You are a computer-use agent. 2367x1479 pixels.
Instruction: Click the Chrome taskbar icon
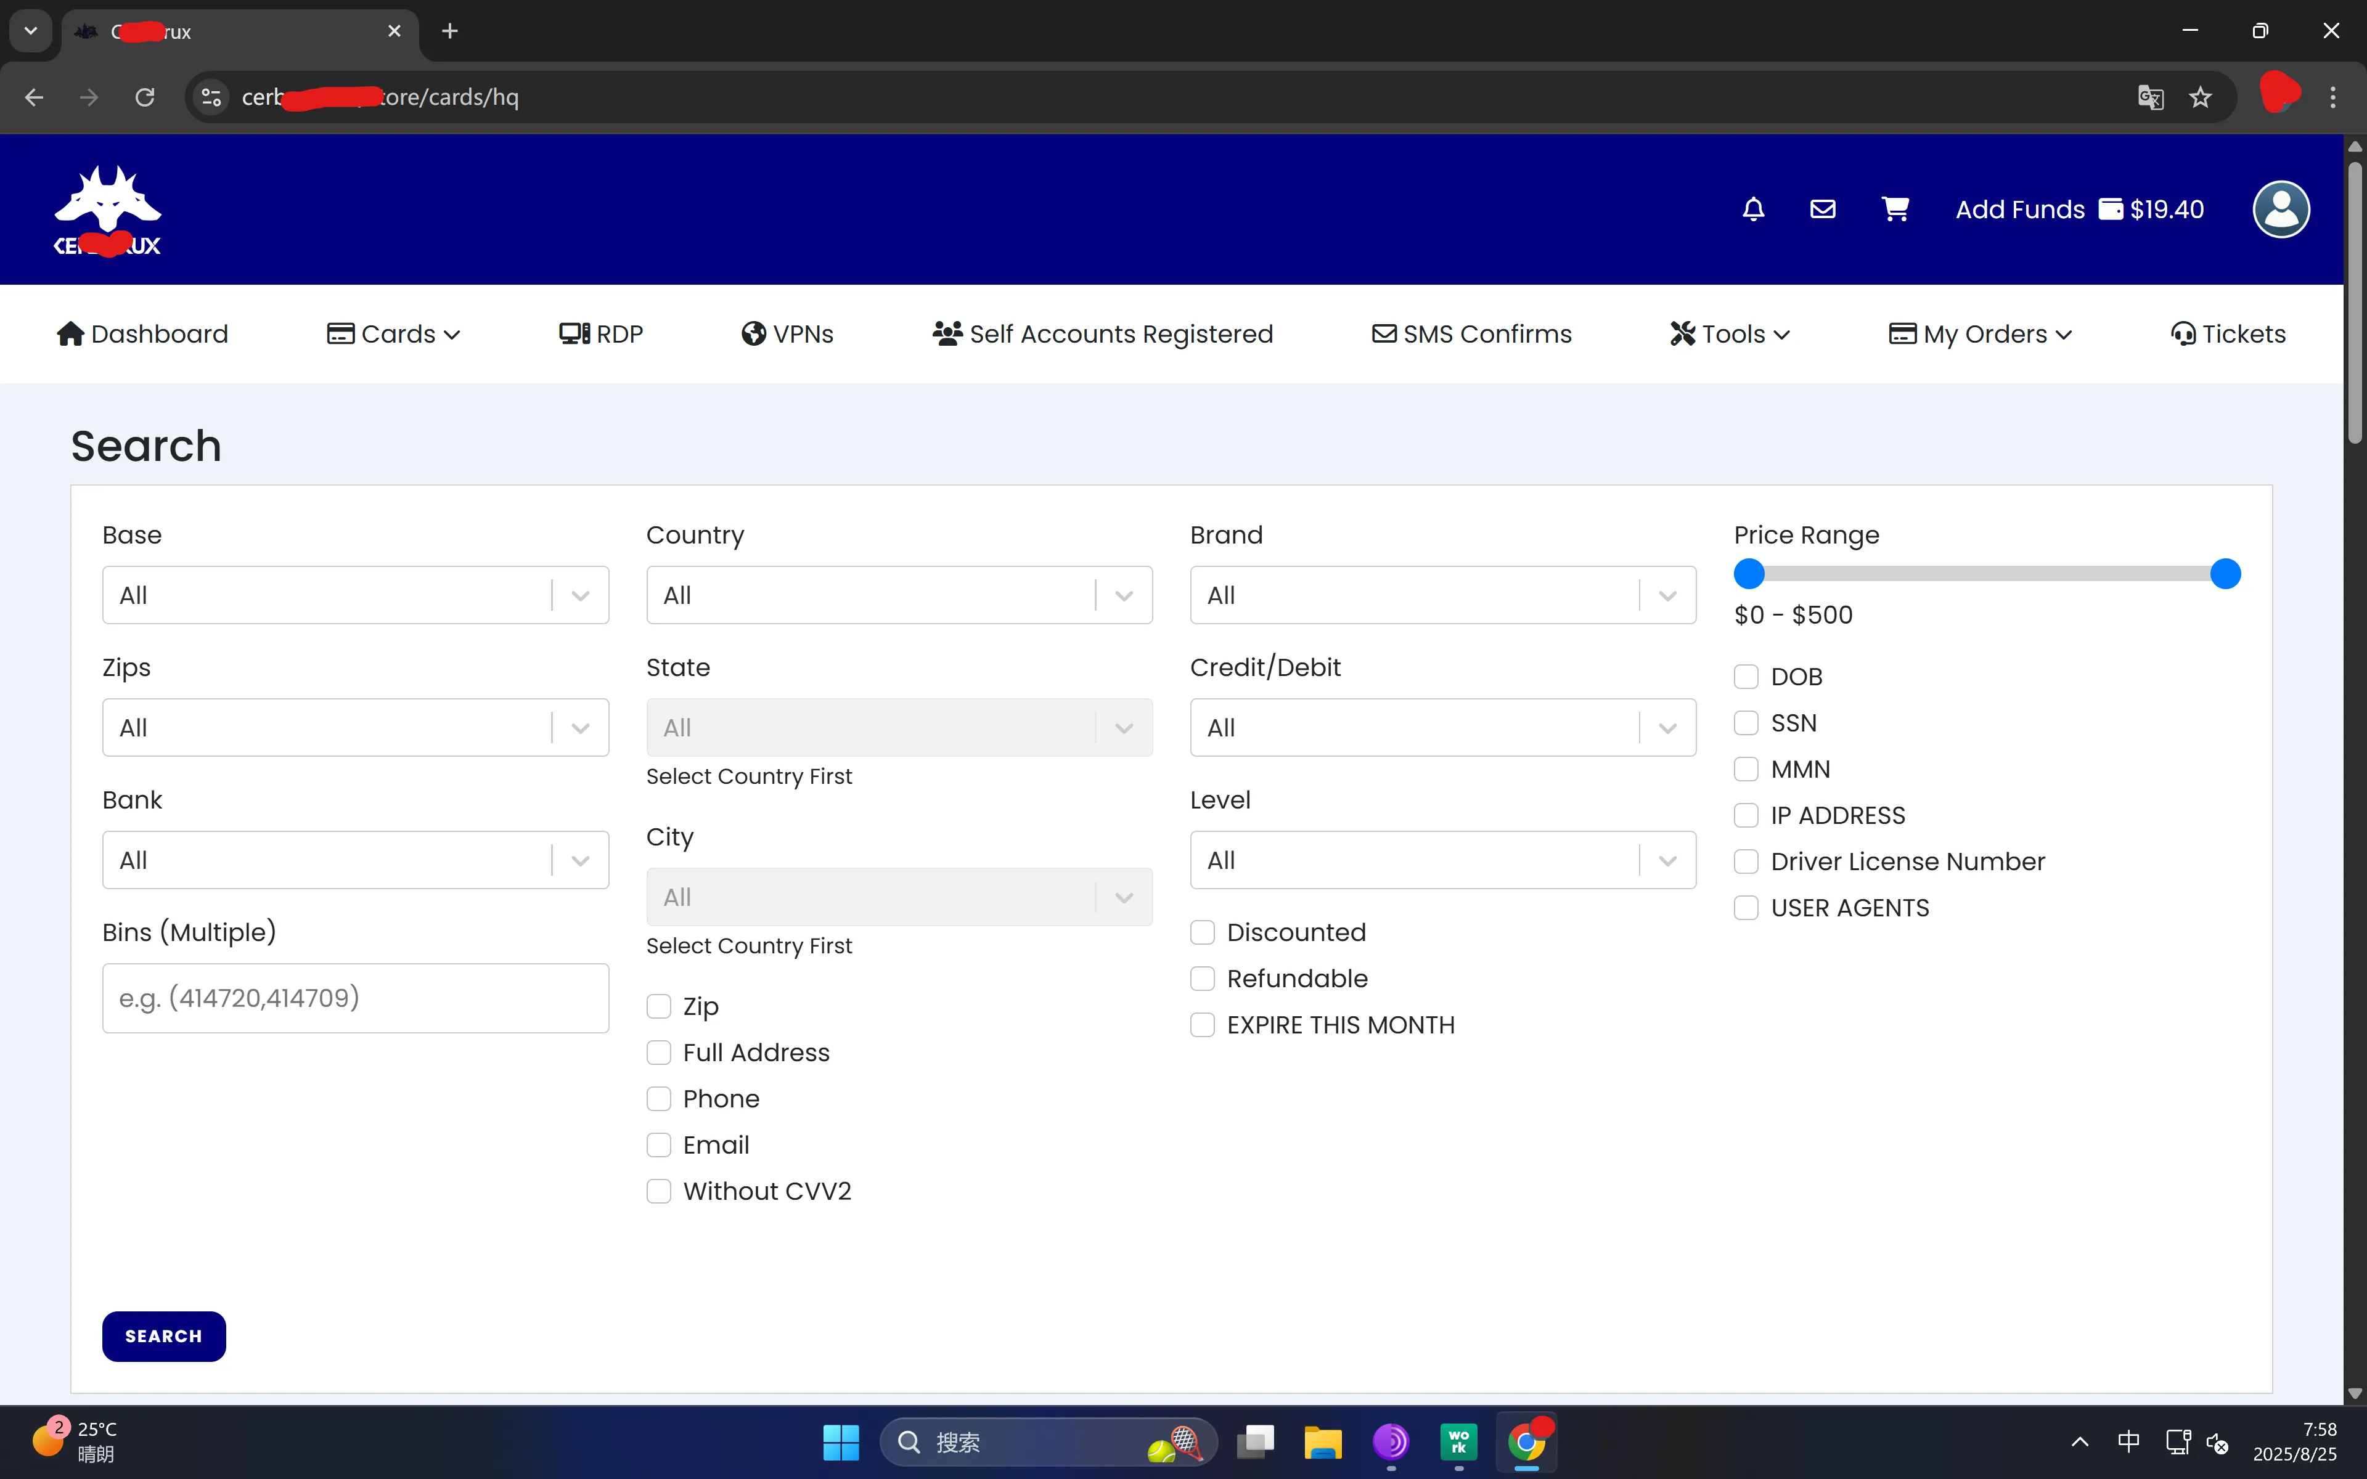click(1526, 1442)
